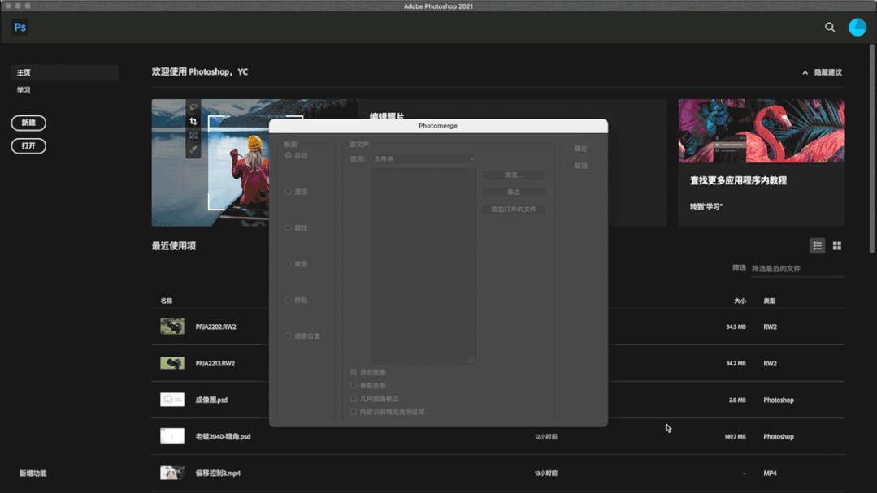The height and width of the screenshot is (493, 877).
Task: Select the 透视 layout radio button
Action: (x=288, y=192)
